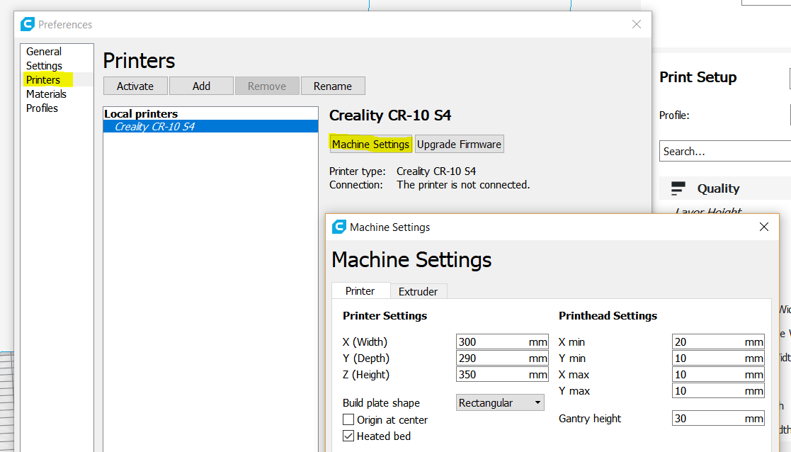Click the Cura logo in Preferences title bar

(x=28, y=24)
